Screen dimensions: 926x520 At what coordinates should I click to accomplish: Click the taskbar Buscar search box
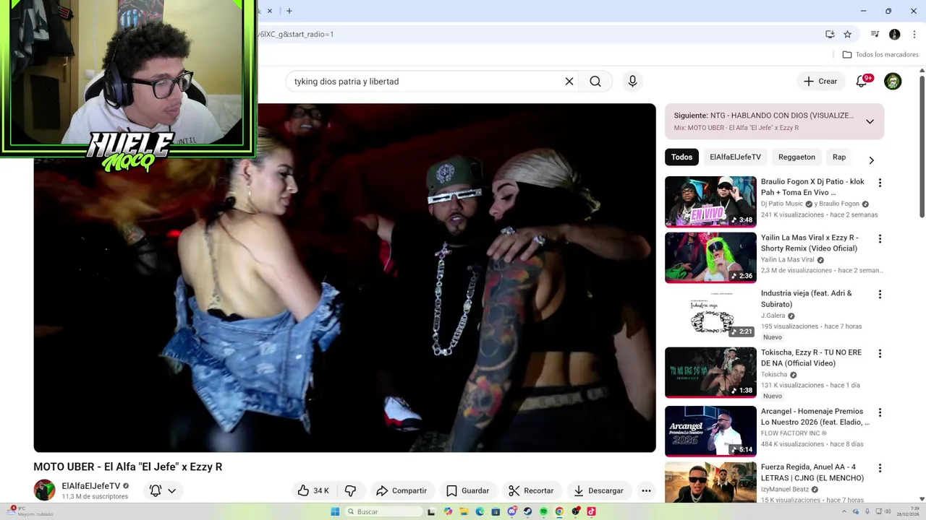[x=383, y=511]
